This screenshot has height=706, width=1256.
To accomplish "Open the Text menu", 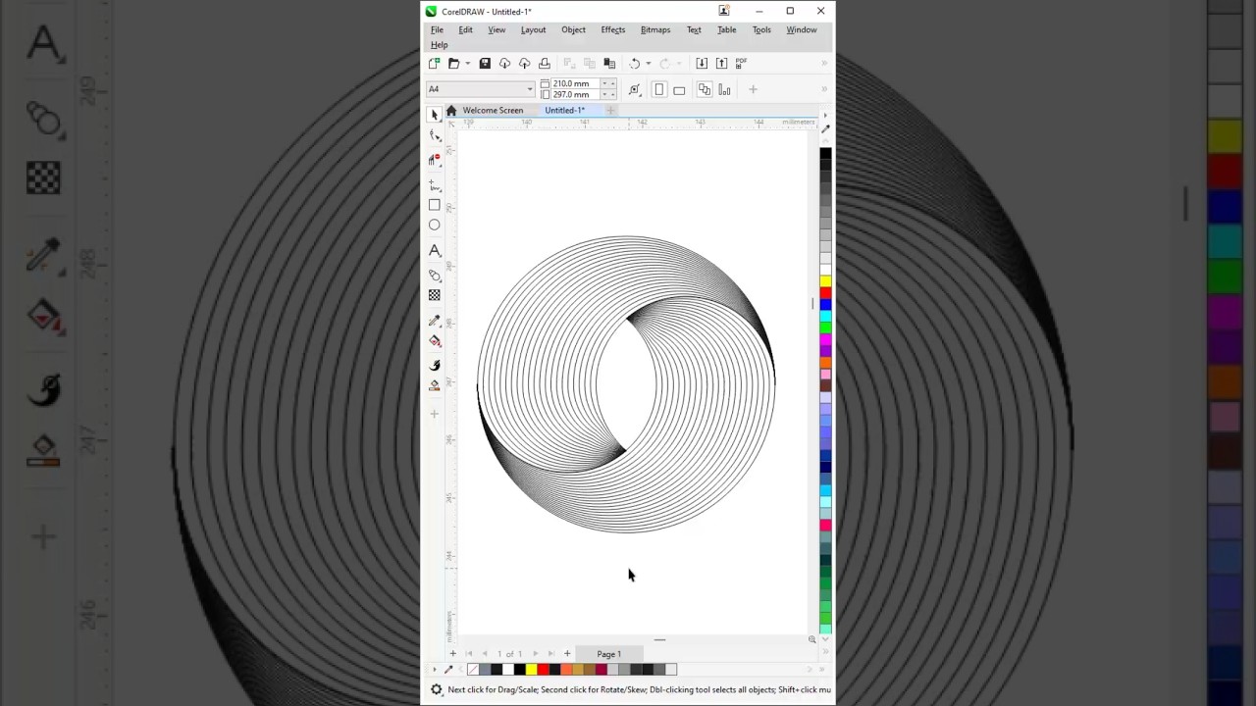I will pos(694,29).
